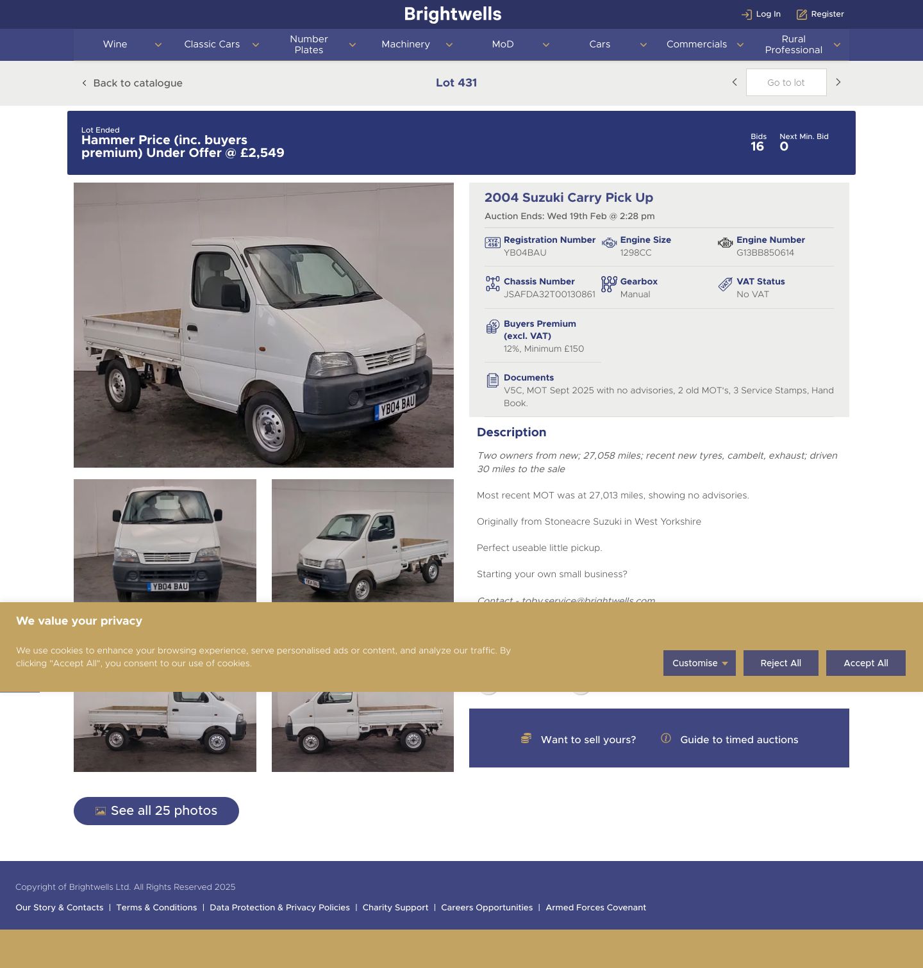The height and width of the screenshot is (968, 923).
Task: Open the Wine menu item
Action: [115, 44]
